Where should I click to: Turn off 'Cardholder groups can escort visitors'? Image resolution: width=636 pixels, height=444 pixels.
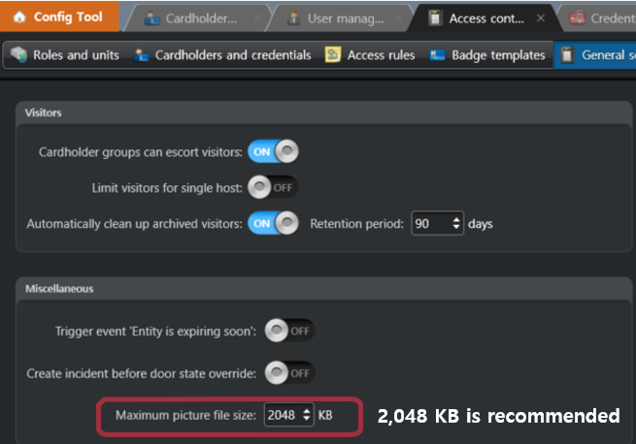[x=273, y=151]
